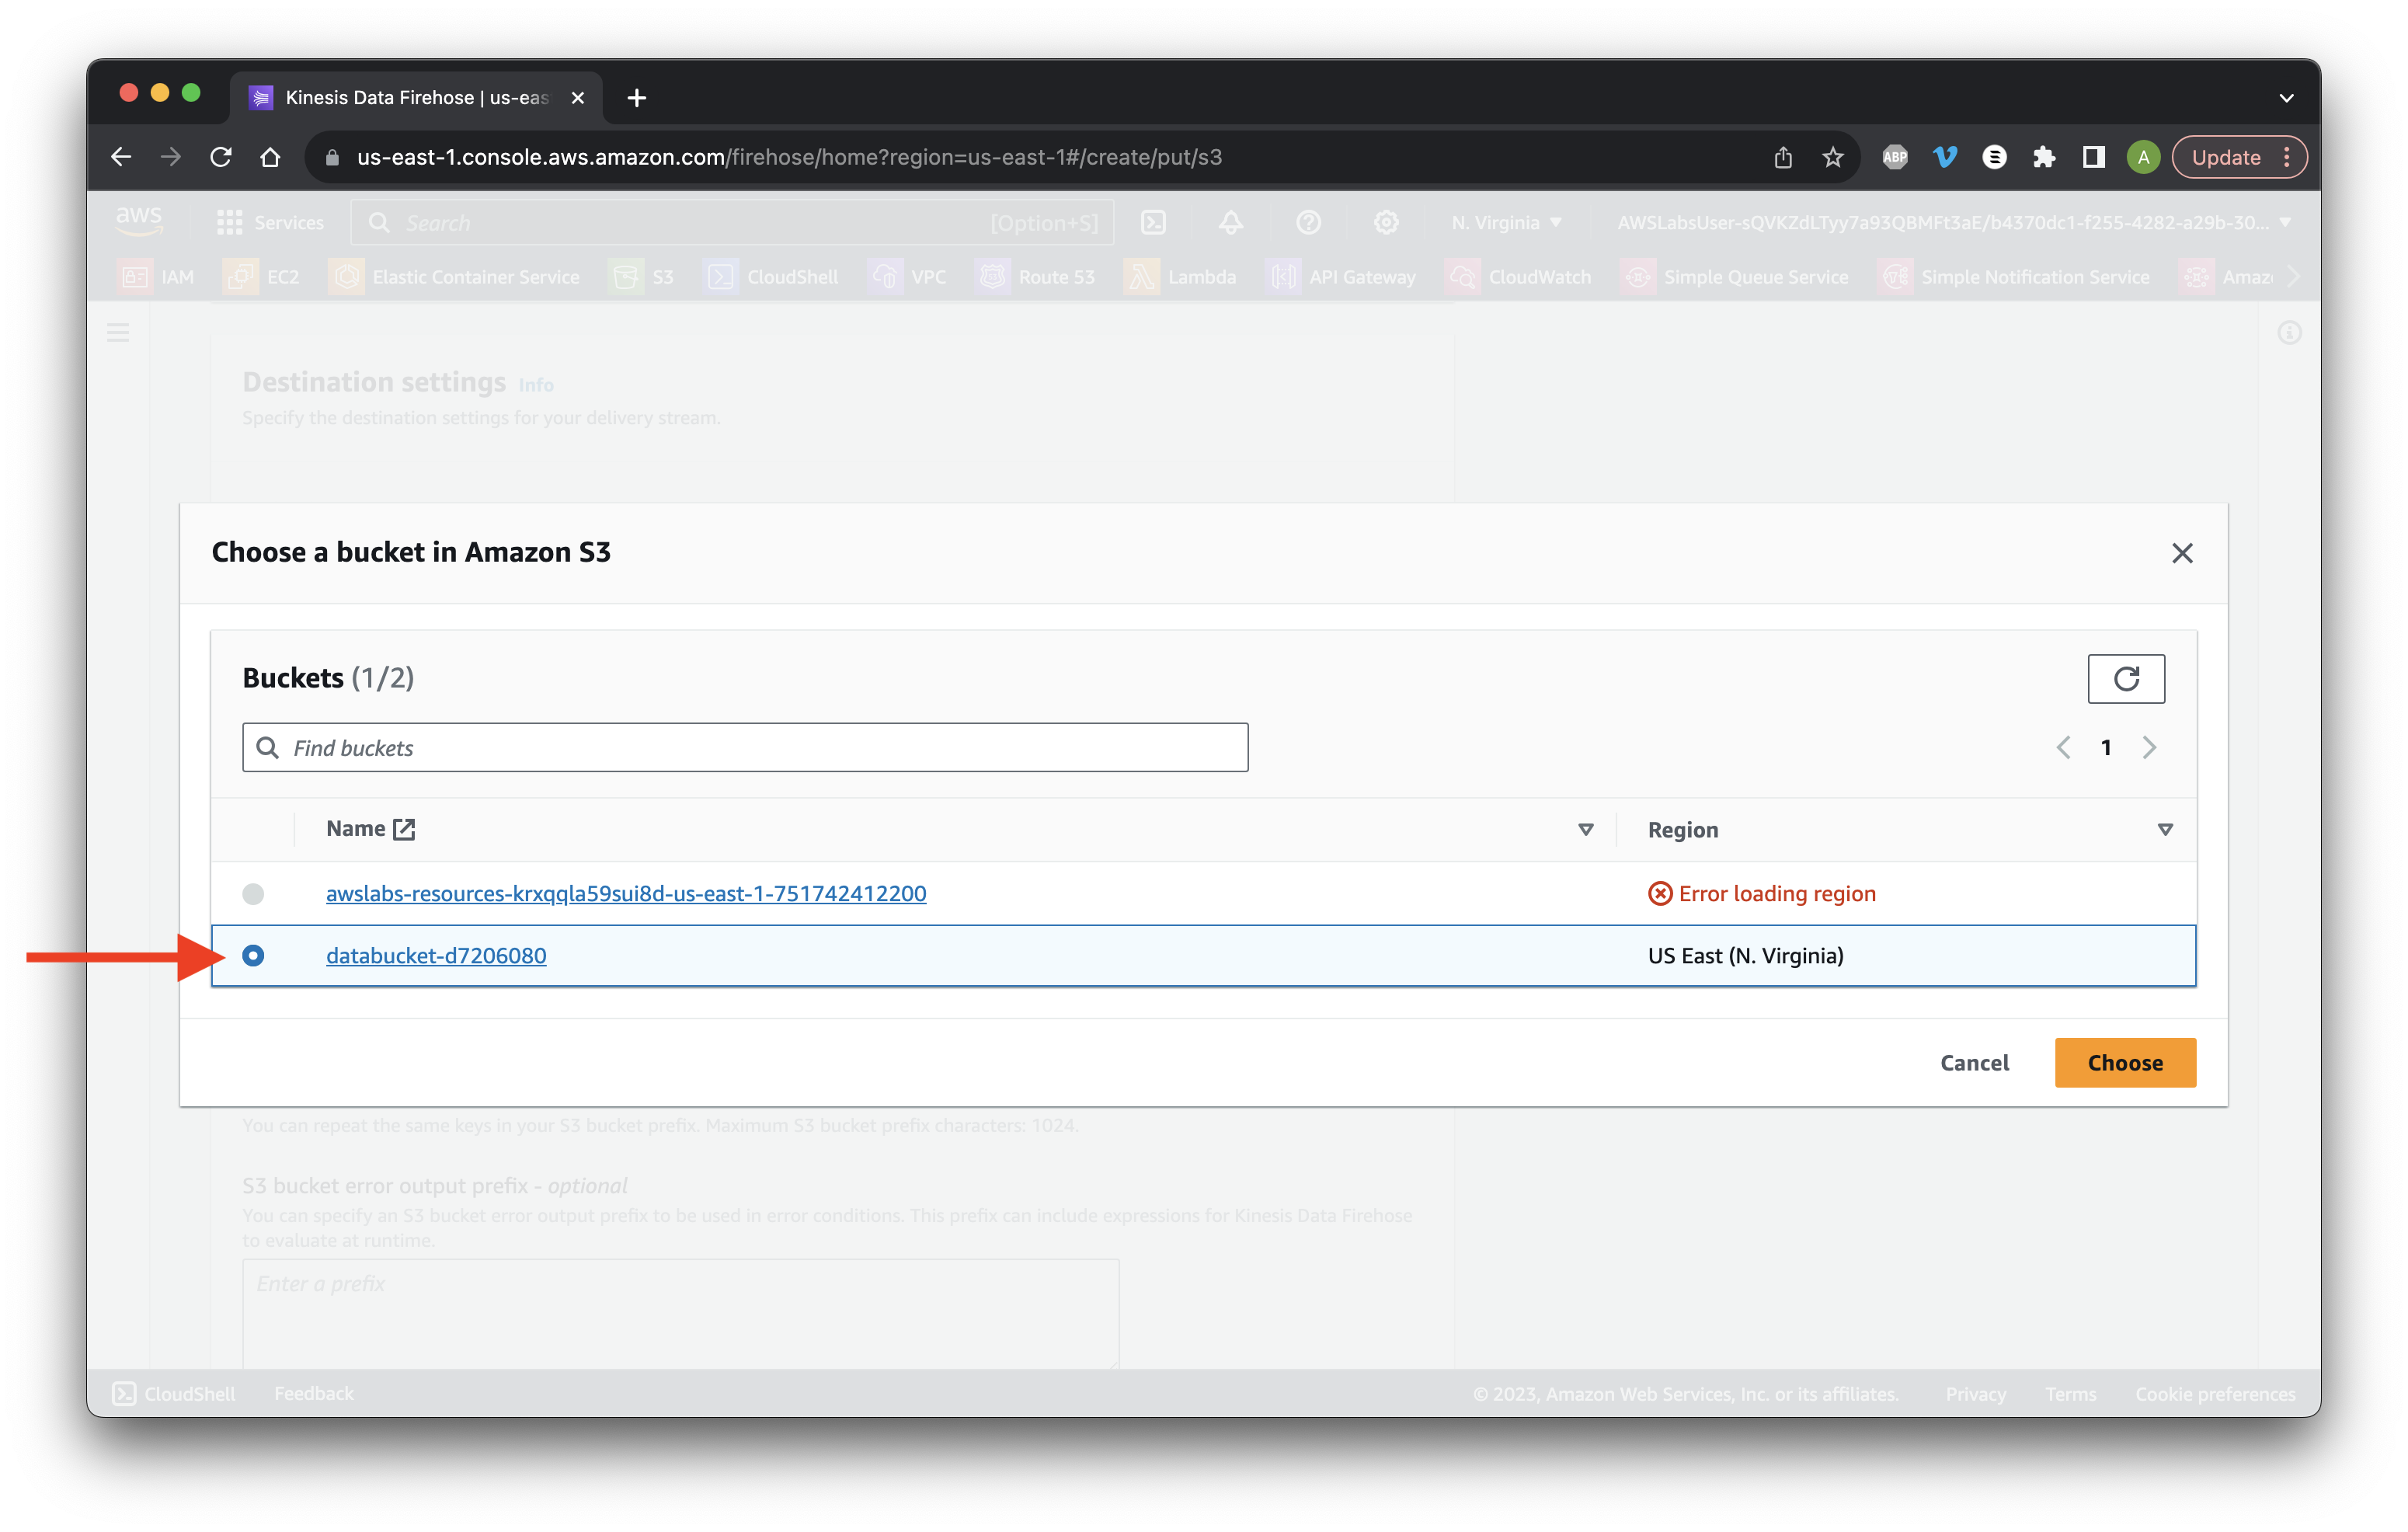Sort buckets by Region column arrow

pos(2165,829)
